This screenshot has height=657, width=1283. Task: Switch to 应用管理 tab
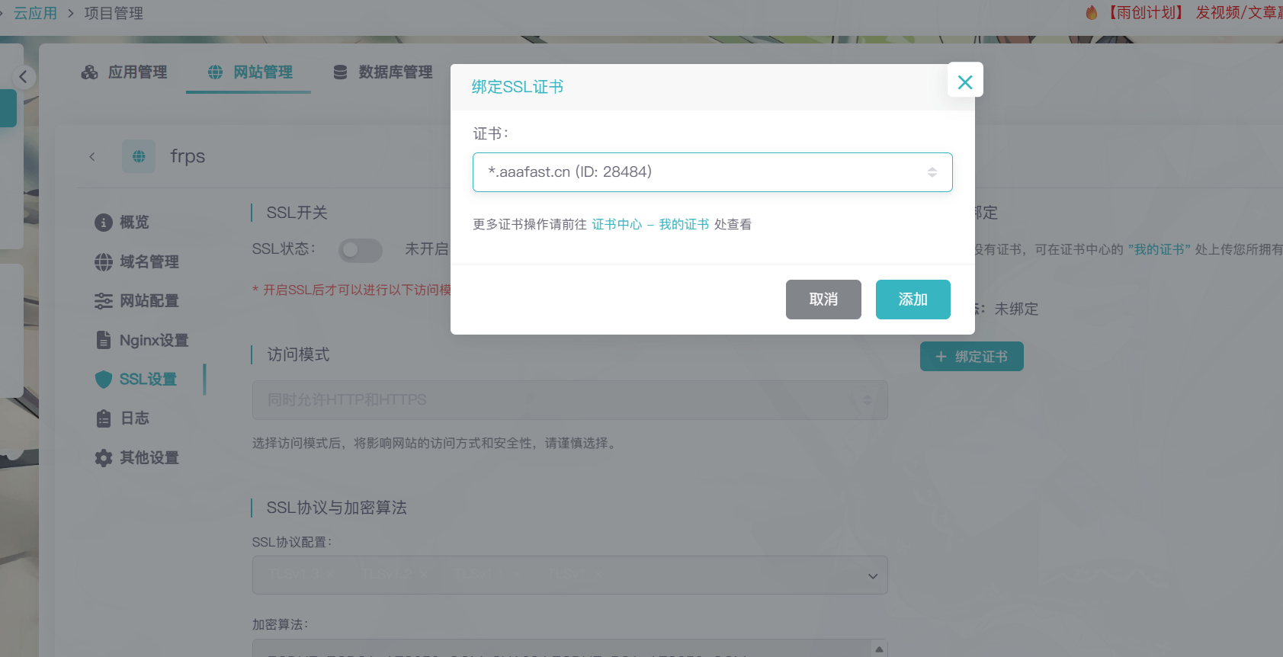pos(124,72)
